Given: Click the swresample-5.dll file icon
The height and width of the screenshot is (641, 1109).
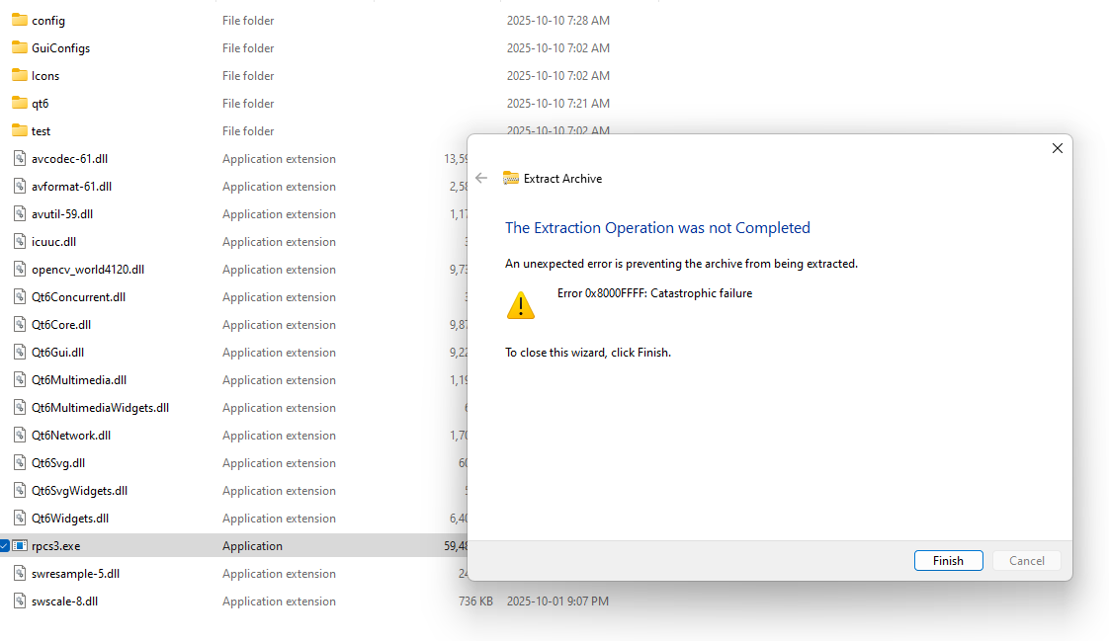Looking at the screenshot, I should coord(20,573).
